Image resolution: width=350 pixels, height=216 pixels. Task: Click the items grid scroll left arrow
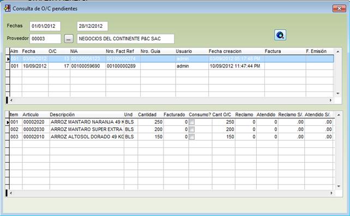(x=11, y=193)
